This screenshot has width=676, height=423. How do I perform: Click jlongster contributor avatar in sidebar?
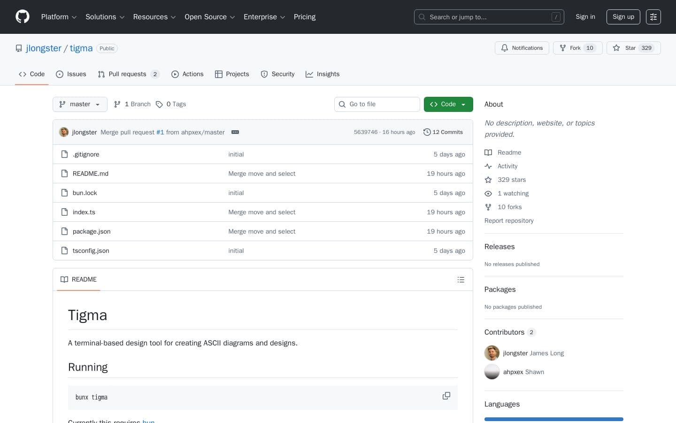click(x=492, y=353)
